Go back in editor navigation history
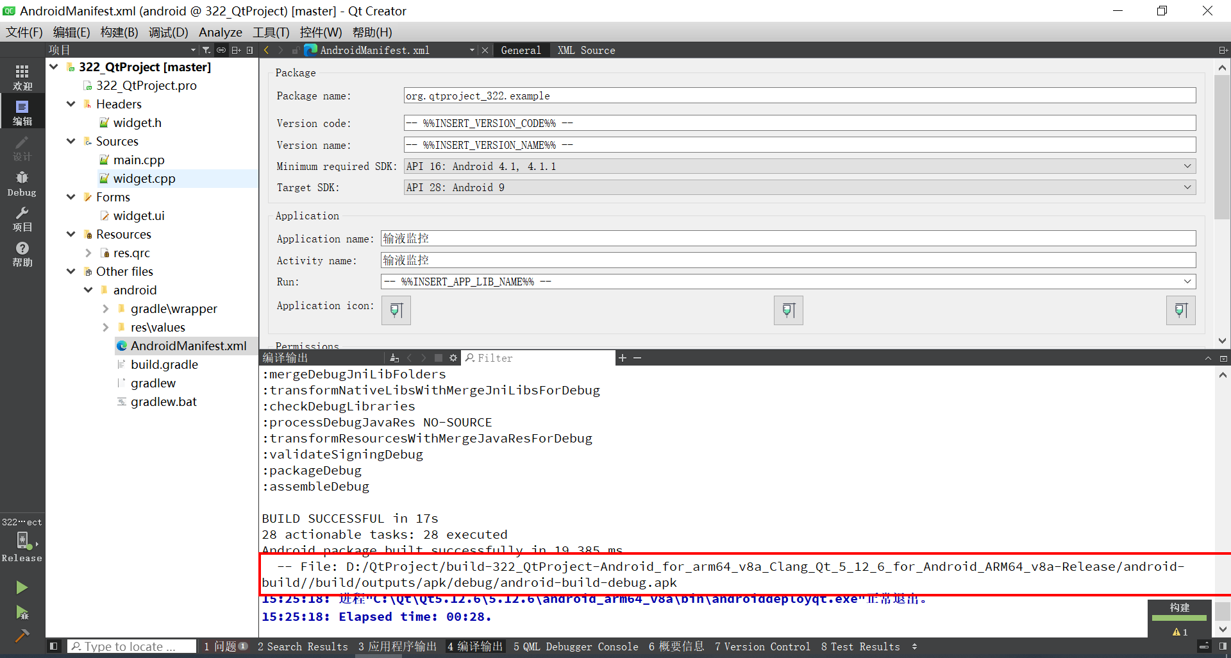Screen dimensions: 1231x658 (267, 50)
